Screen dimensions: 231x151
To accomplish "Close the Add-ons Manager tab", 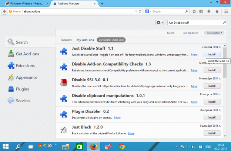I will point(95,4).
